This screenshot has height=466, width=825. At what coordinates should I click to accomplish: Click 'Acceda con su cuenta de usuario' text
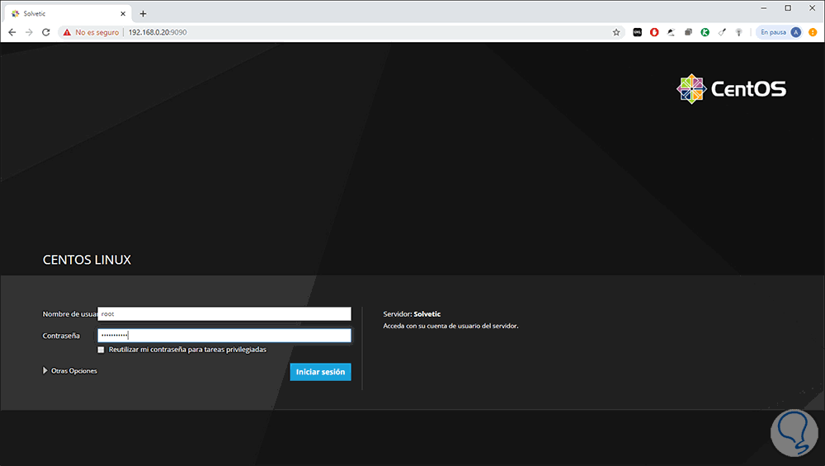point(450,326)
